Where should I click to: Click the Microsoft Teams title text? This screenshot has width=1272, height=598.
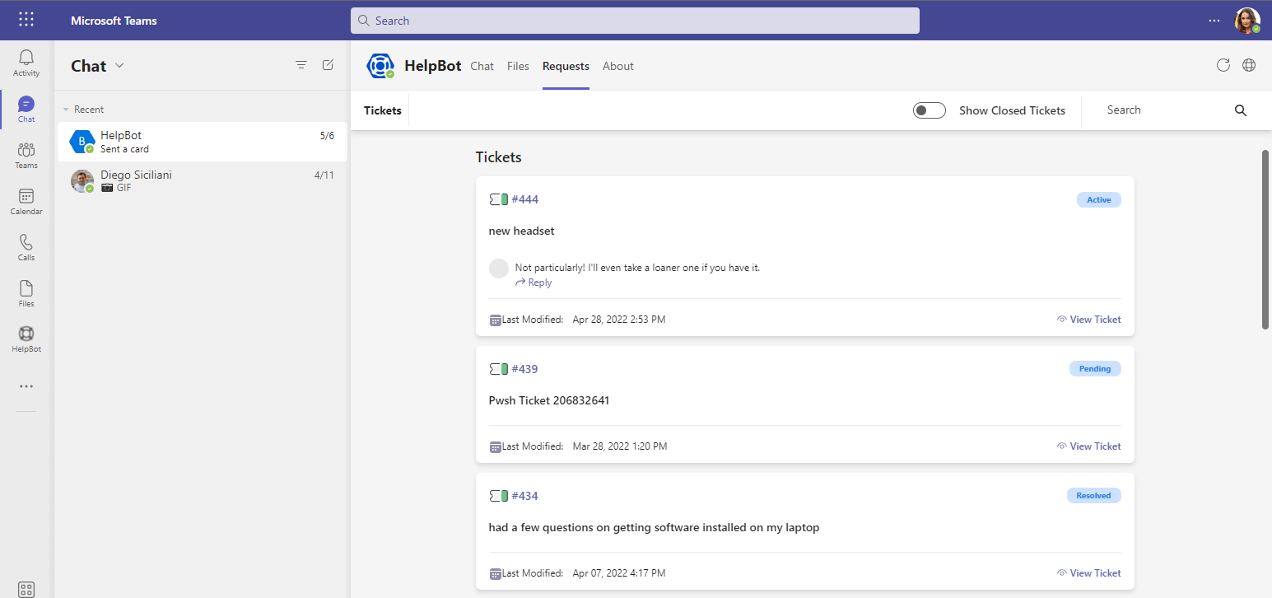[x=114, y=21]
